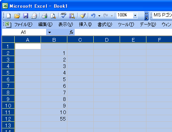The image size is (172, 132).
Task: Open the 100% zoom dropdown
Action: (x=135, y=15)
